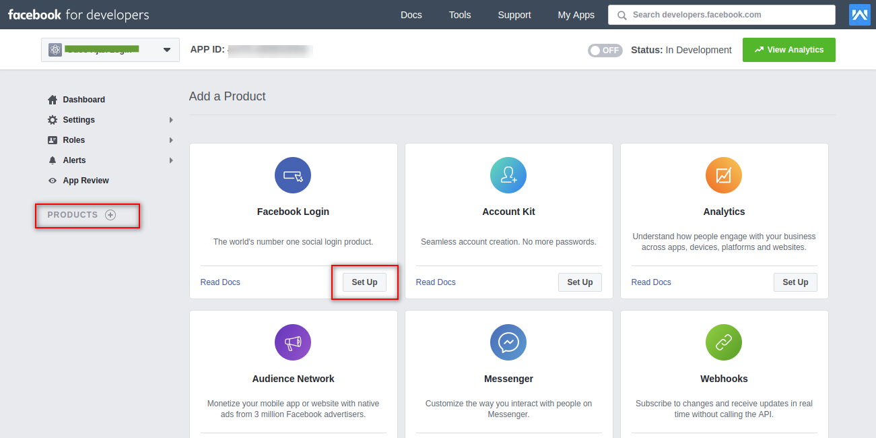The image size is (876, 438).
Task: Toggle the app status OFF switch
Action: tap(605, 50)
